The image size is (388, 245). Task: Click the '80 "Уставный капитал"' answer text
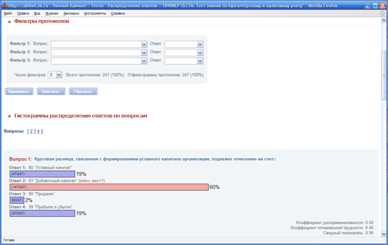pyautogui.click(x=50, y=168)
